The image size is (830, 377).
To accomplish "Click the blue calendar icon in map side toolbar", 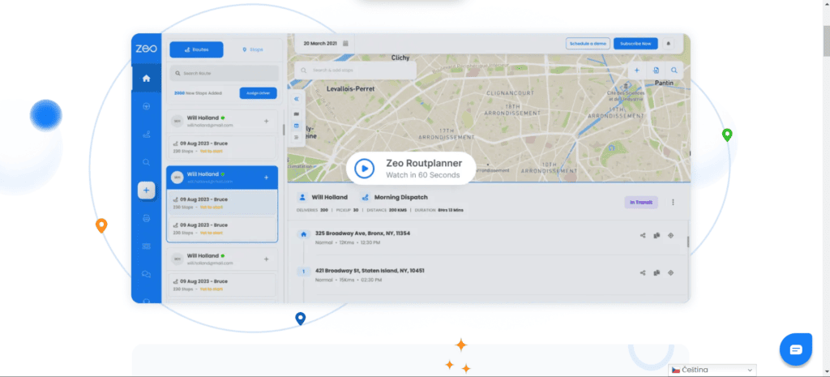I will pyautogui.click(x=297, y=126).
